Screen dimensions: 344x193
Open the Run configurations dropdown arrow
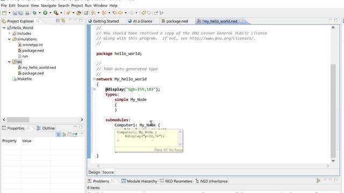click(x=51, y=13)
